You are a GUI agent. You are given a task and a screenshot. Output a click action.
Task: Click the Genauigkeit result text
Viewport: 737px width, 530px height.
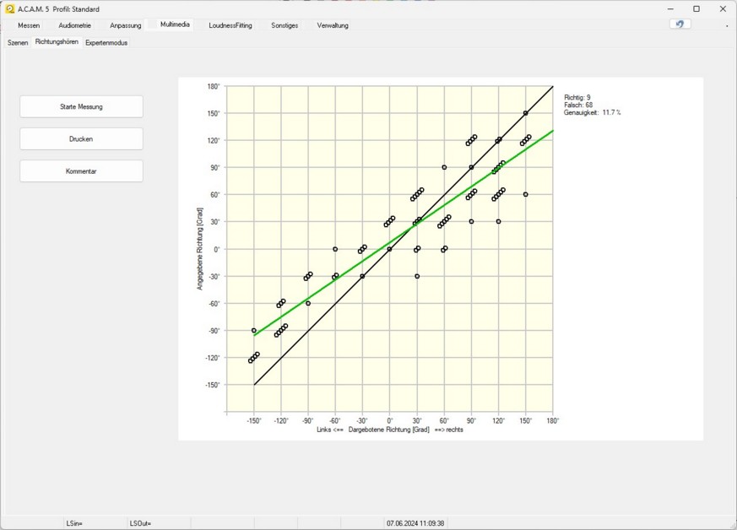[x=592, y=112]
